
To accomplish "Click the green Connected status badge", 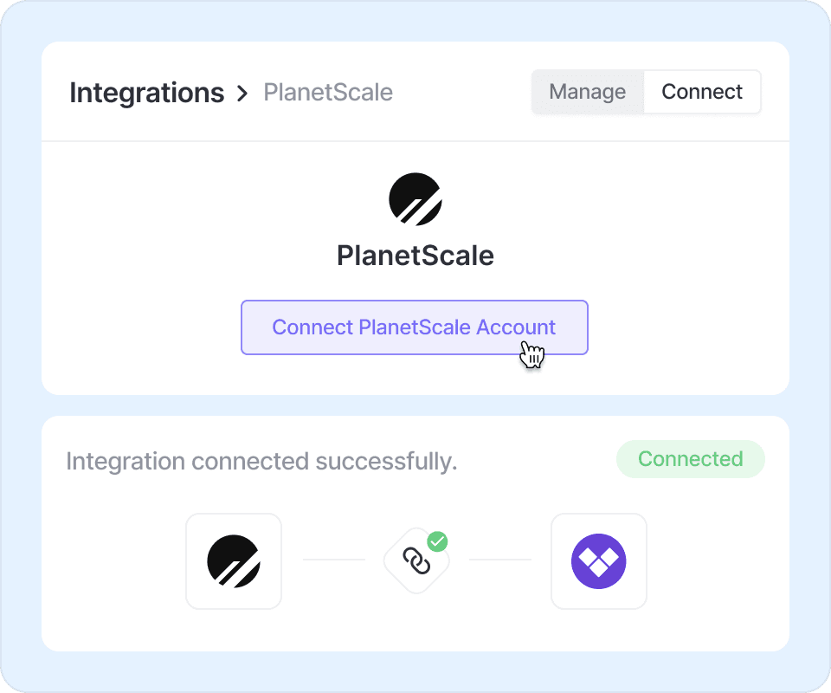I will click(x=690, y=459).
